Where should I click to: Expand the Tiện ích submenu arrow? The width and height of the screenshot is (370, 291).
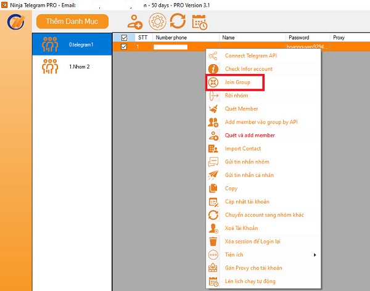click(x=314, y=255)
